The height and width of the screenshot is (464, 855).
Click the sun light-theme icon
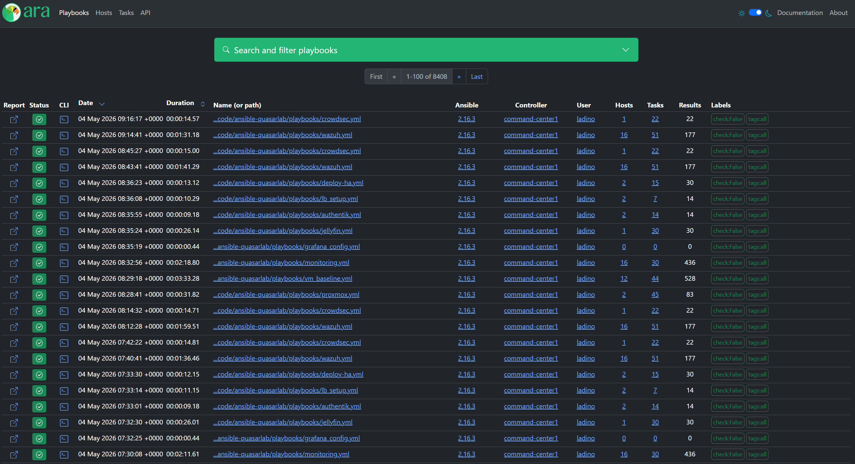pos(741,13)
